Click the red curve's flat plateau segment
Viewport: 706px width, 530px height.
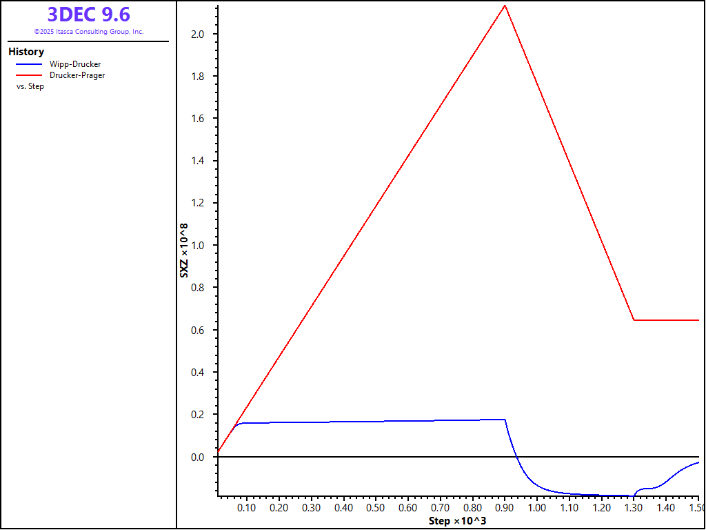point(666,320)
